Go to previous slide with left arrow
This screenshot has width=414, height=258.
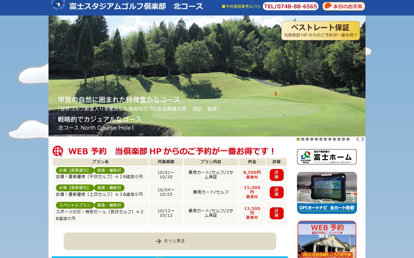coord(358,139)
